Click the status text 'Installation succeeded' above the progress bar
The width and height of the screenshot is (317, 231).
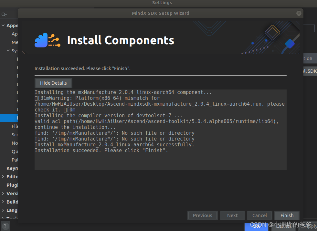coord(82,68)
